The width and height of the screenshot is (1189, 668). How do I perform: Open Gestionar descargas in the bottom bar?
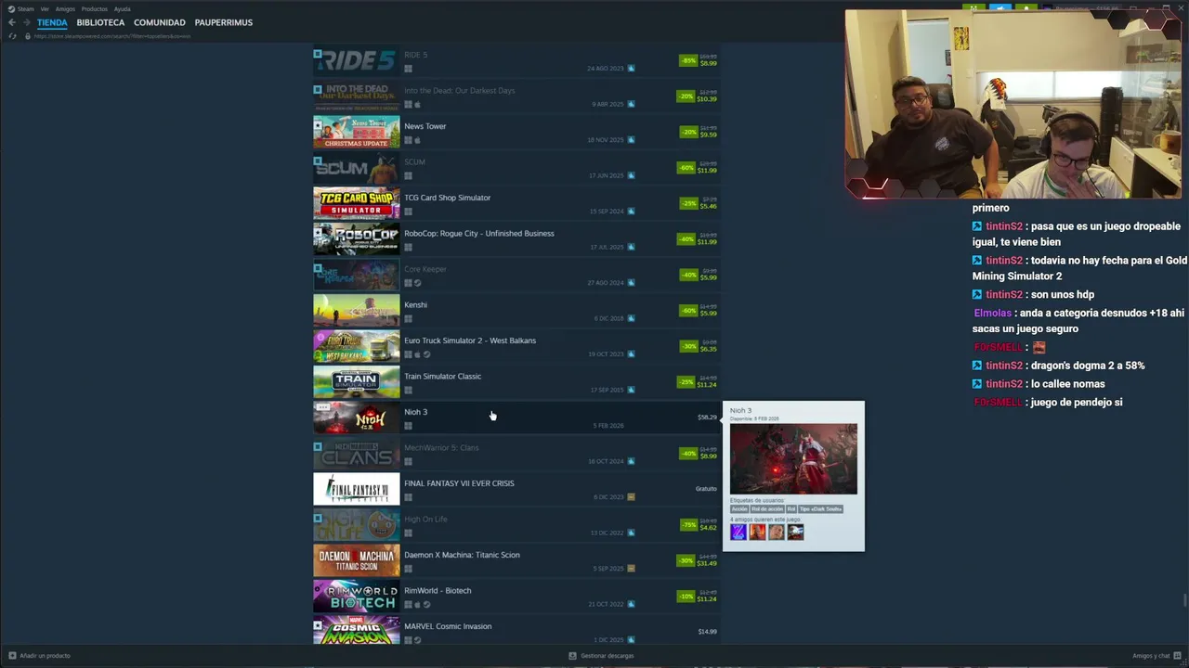point(602,656)
